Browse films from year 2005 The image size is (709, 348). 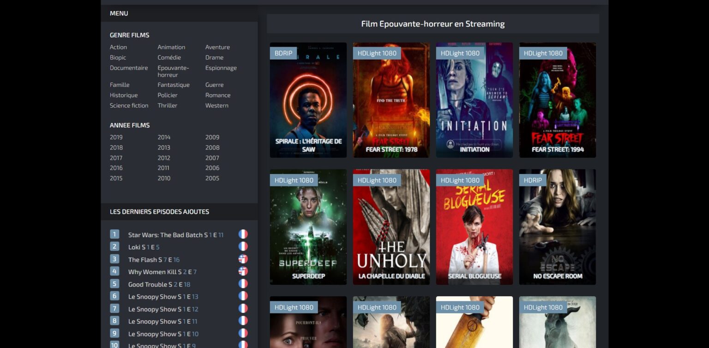212,178
